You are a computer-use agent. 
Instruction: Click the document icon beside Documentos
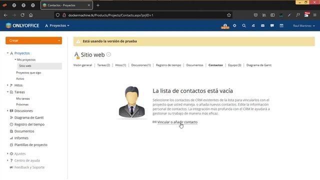tap(11, 131)
